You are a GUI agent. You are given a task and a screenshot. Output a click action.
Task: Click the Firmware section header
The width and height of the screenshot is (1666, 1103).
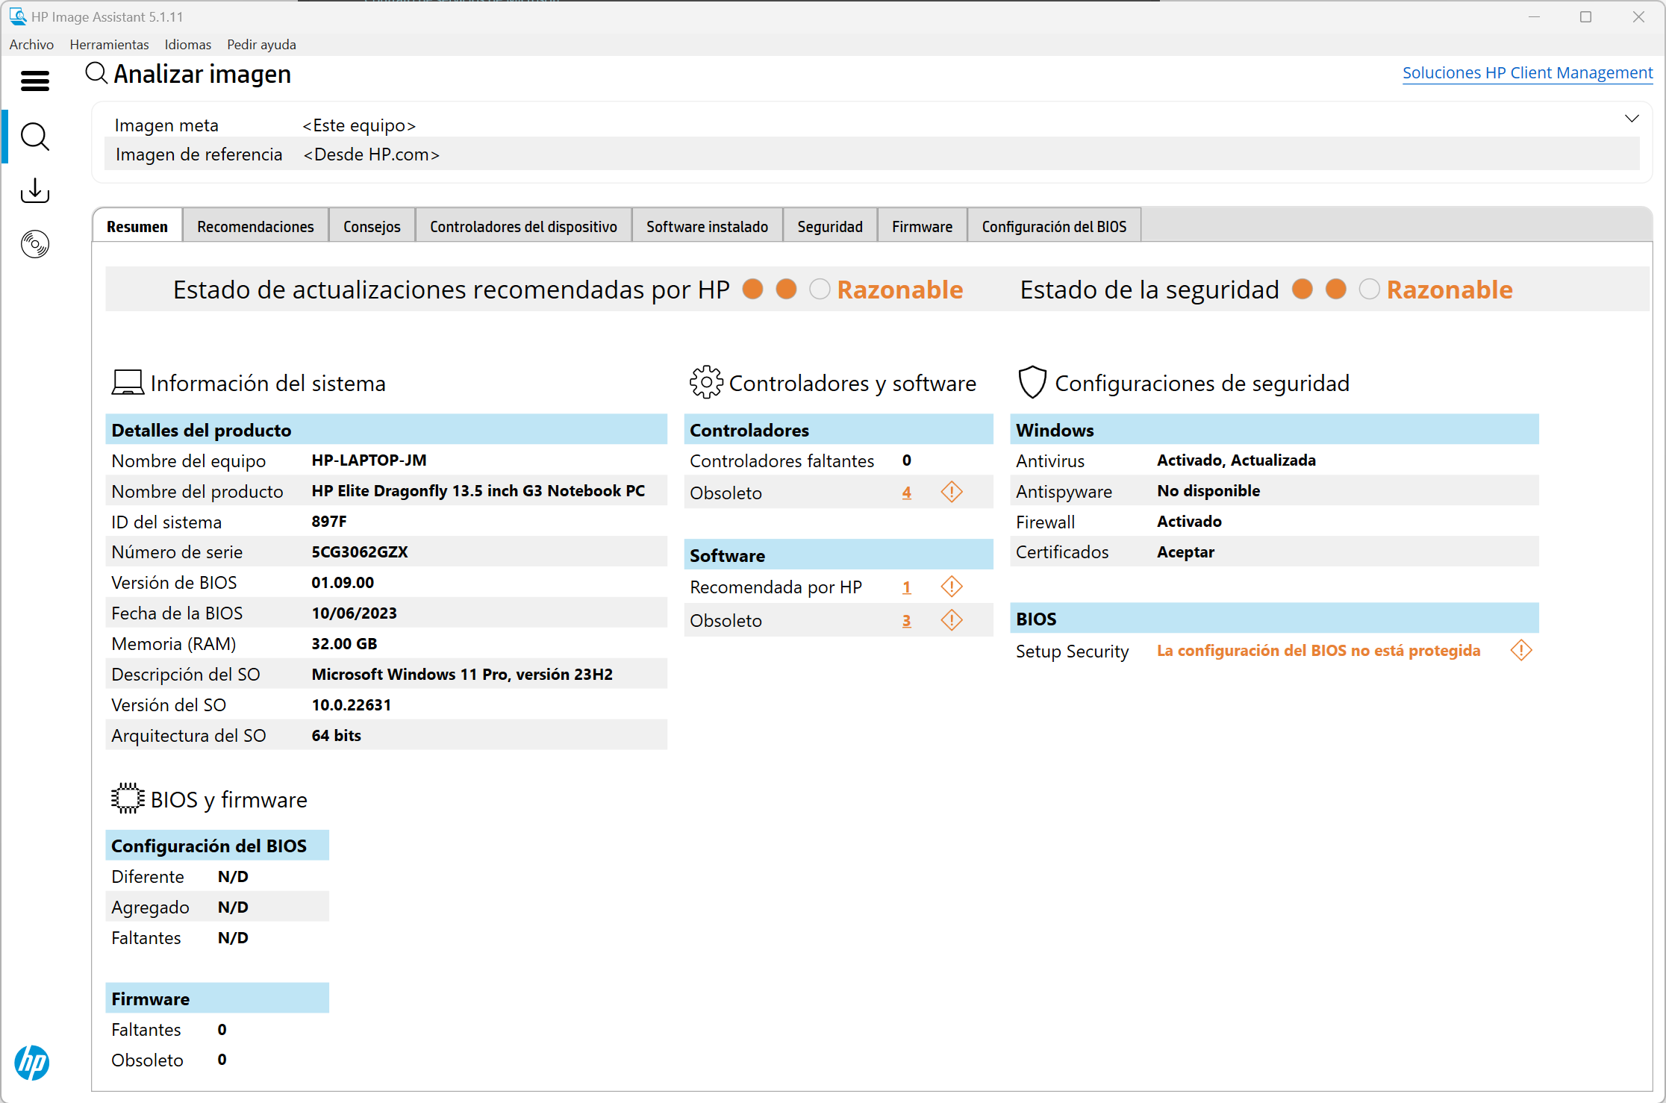[x=216, y=998]
